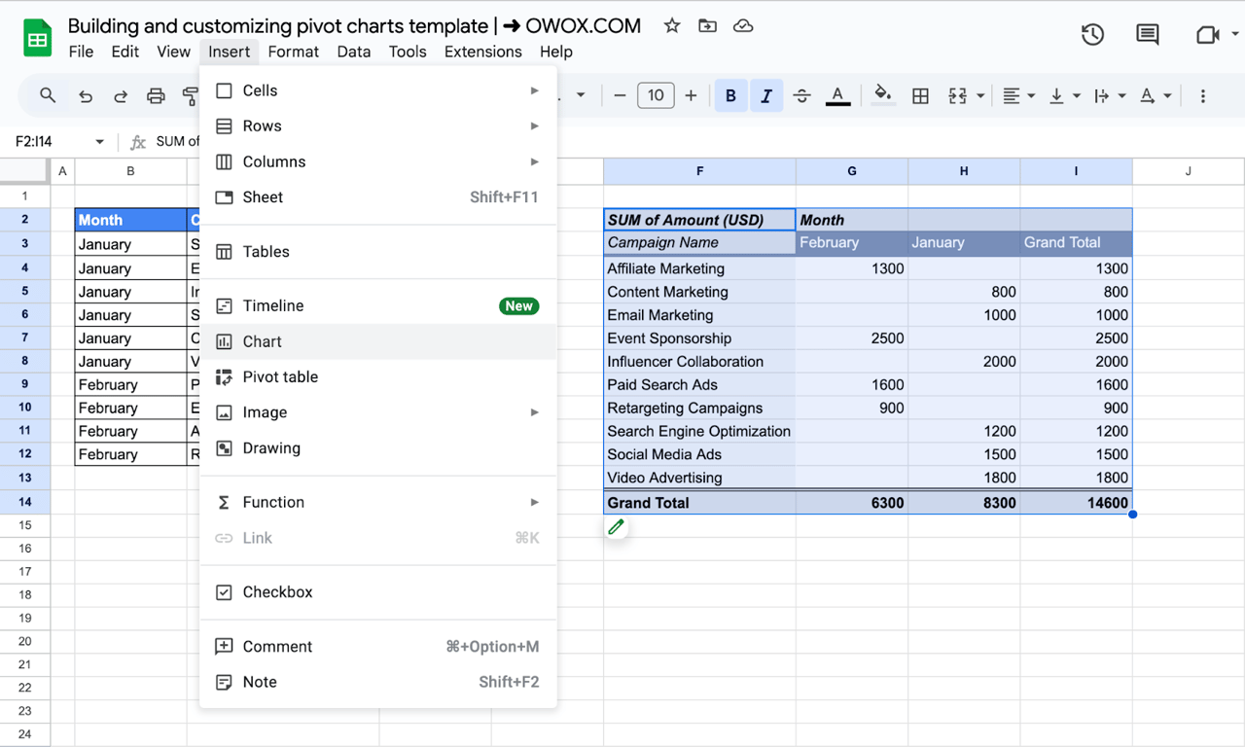The image size is (1245, 747).
Task: Edit pivot table pencil button
Action: (x=616, y=527)
